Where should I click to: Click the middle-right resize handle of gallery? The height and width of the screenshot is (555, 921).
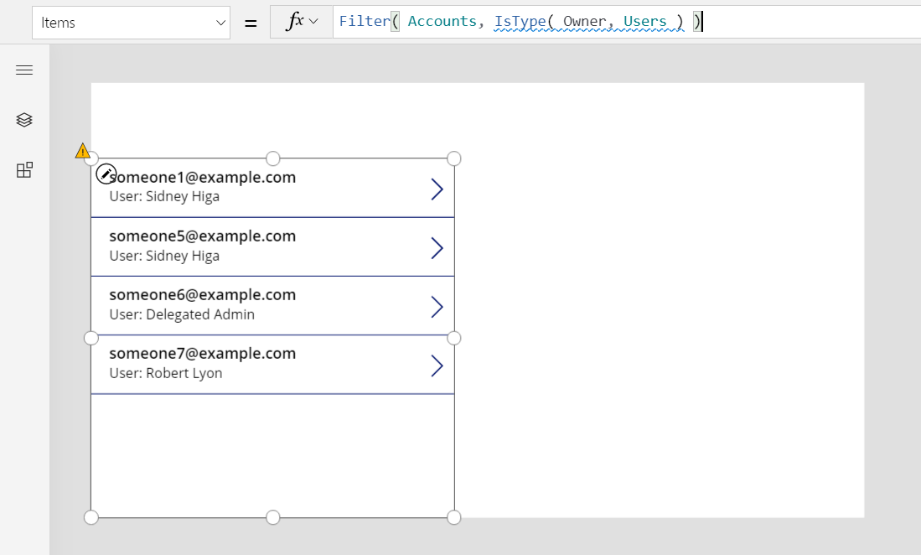454,339
